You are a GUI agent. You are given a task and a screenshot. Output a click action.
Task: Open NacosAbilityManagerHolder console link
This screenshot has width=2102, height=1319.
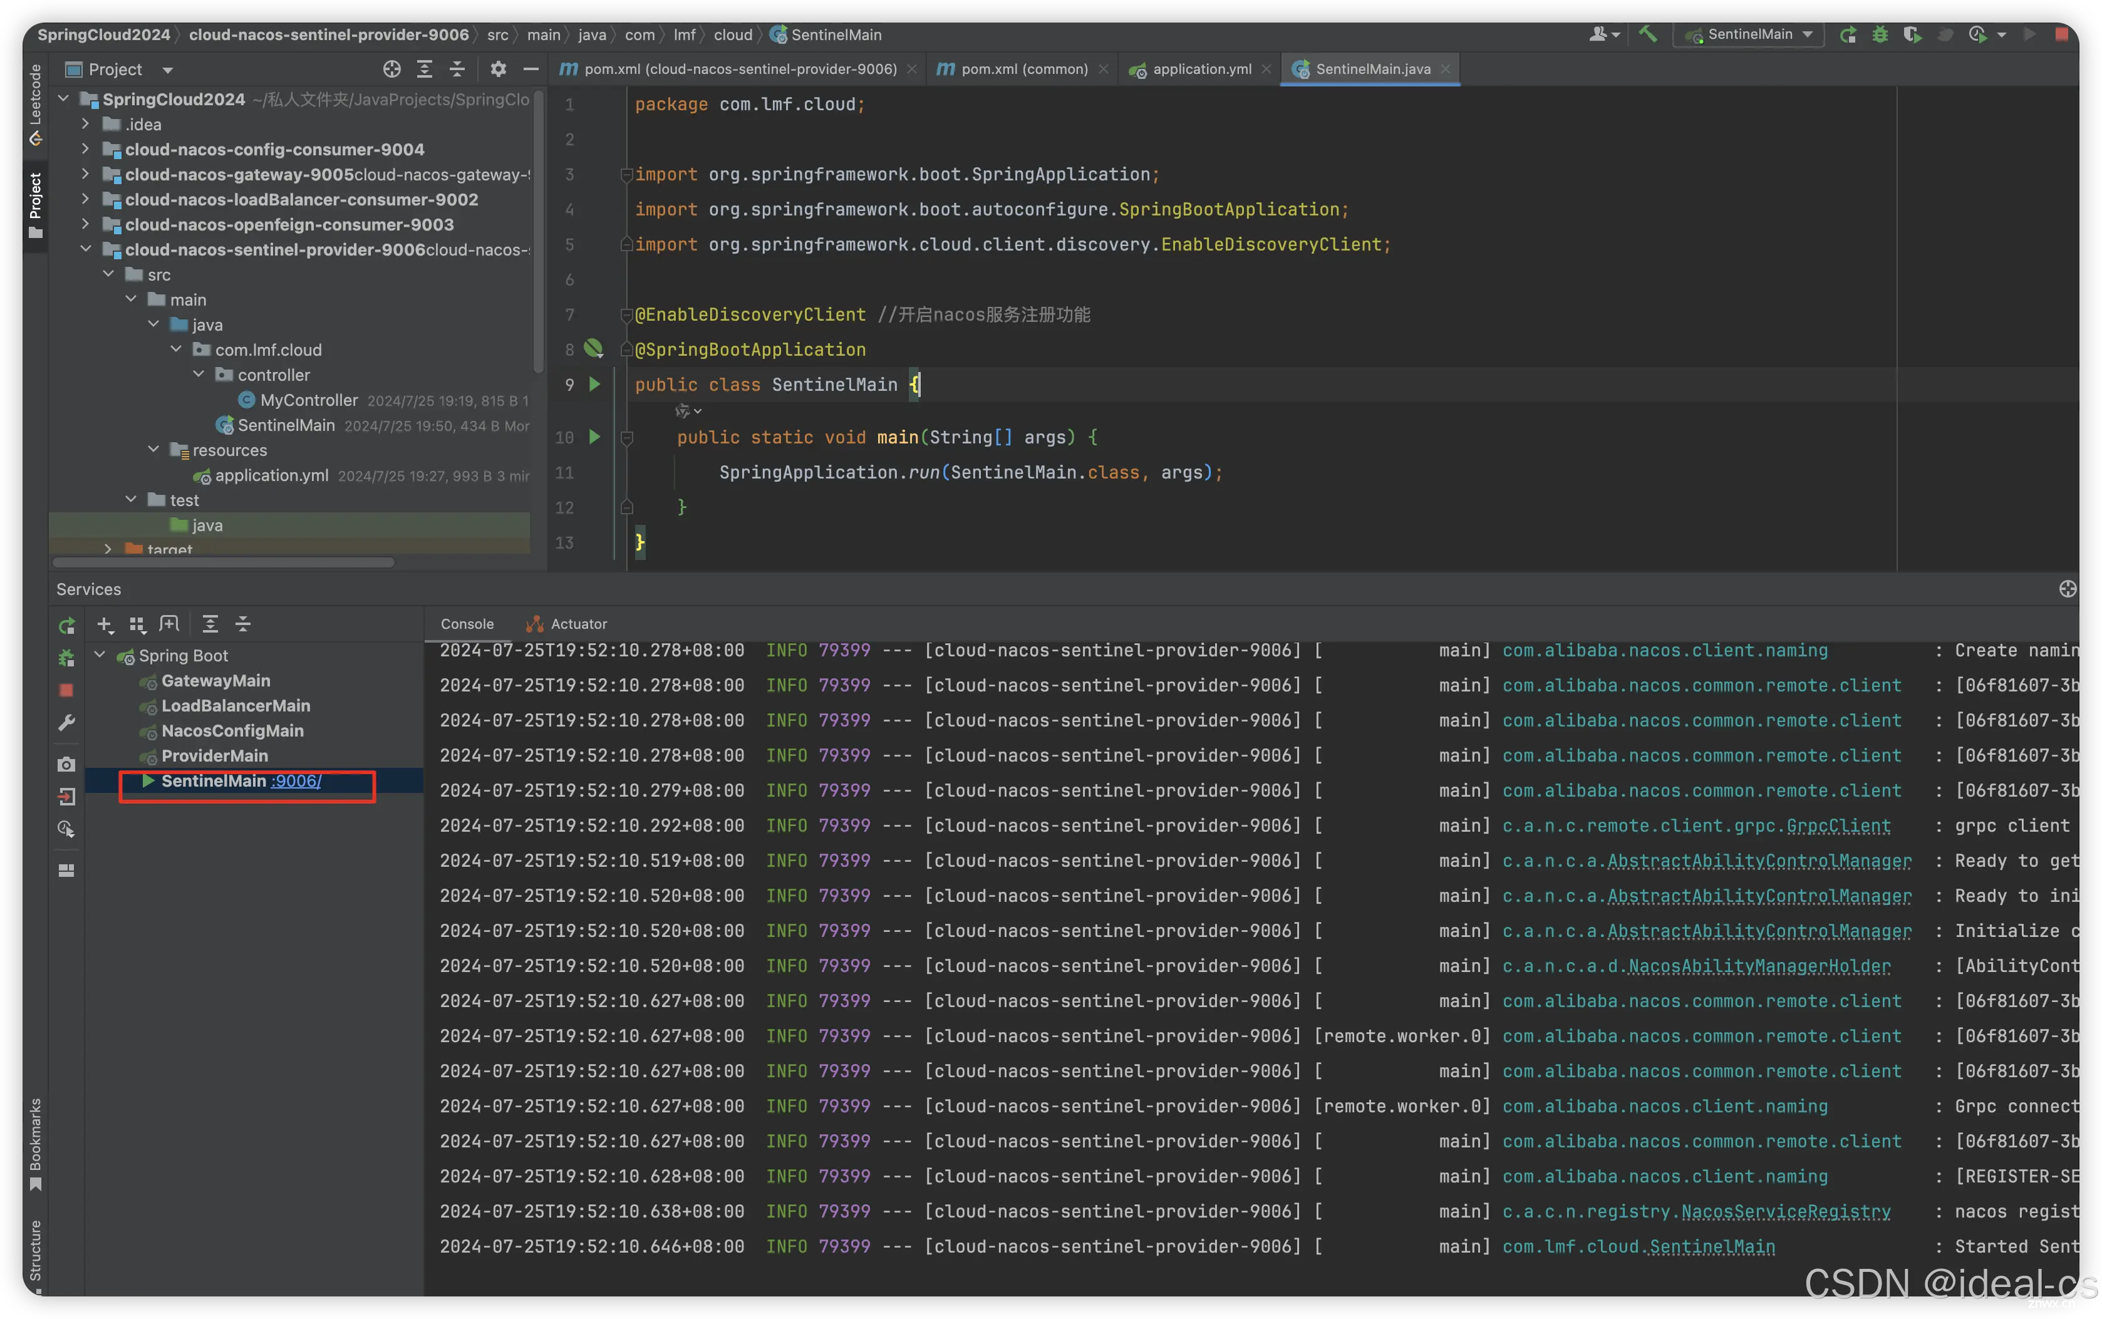click(1759, 966)
